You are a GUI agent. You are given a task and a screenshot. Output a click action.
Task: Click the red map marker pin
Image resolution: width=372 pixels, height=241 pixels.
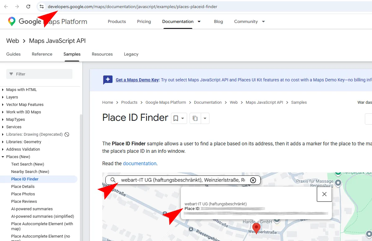click(256, 229)
